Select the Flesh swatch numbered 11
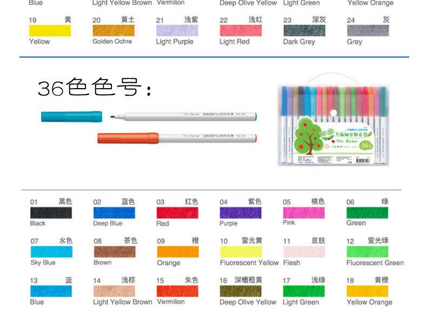 coord(304,252)
